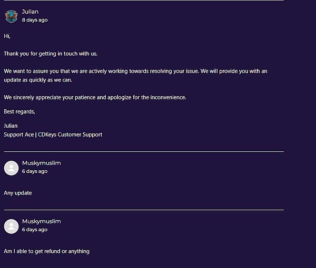Click "6 days ago" on the "Any update" comment
Viewport: 316px width, 268px height.
click(35, 171)
